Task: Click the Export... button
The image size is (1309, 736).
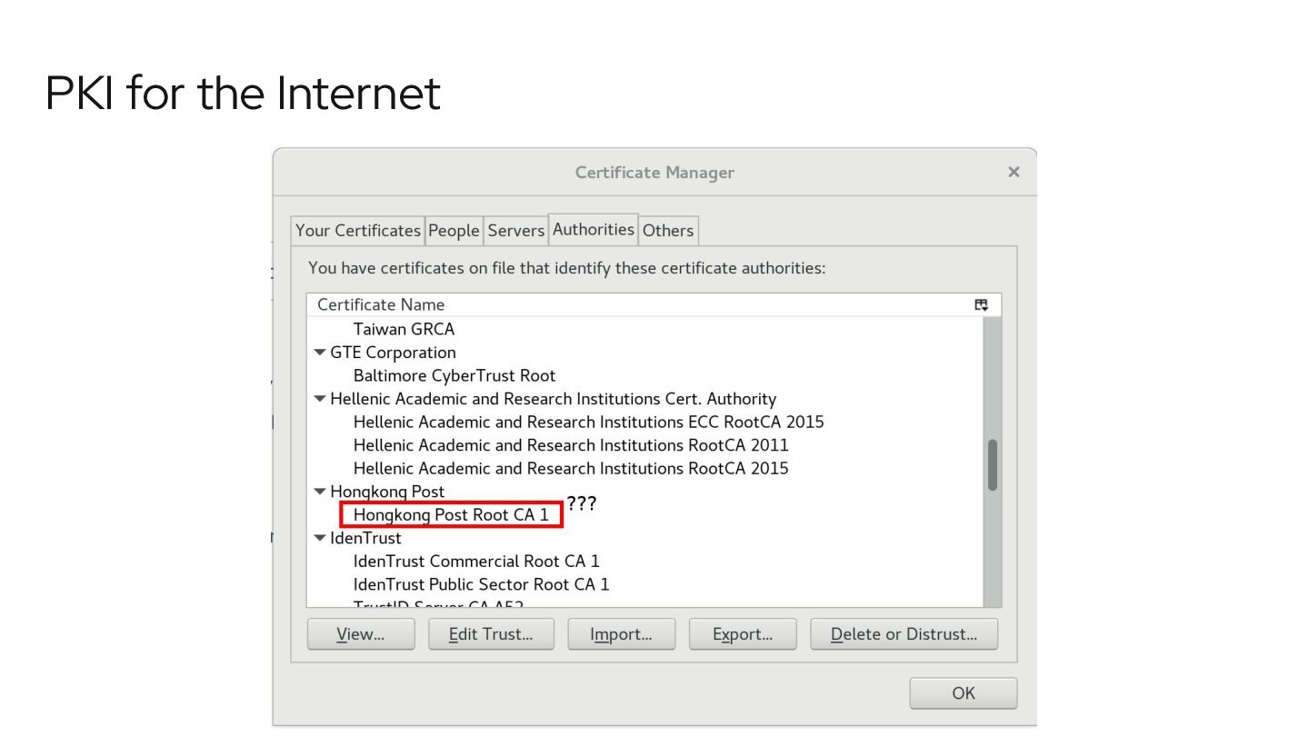Action: pos(743,634)
